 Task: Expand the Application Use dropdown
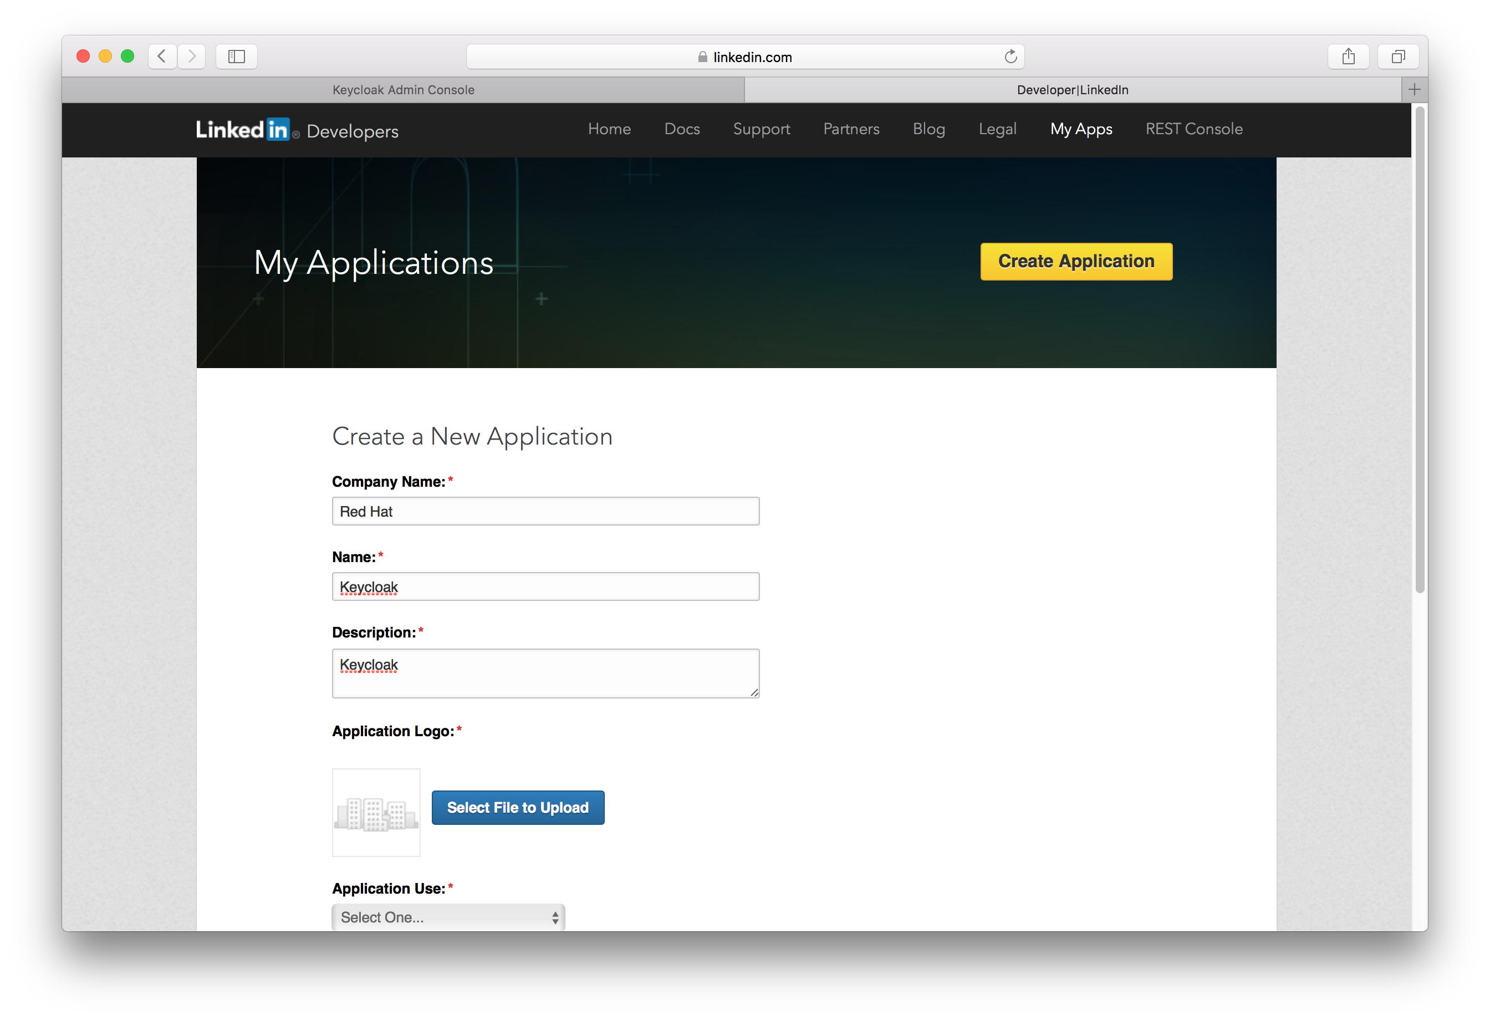[448, 917]
